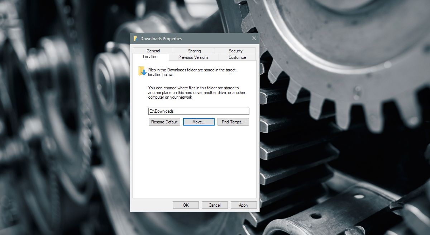Cancel the Downloads Properties dialog
The height and width of the screenshot is (235, 430).
[x=215, y=205]
